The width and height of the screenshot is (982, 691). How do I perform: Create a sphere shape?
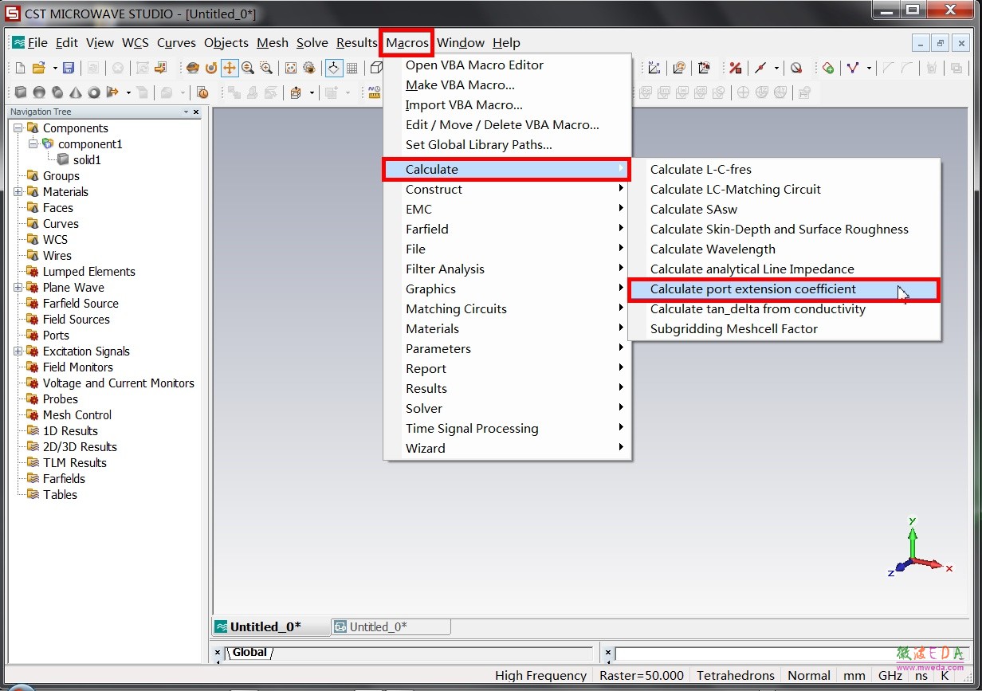tap(39, 92)
